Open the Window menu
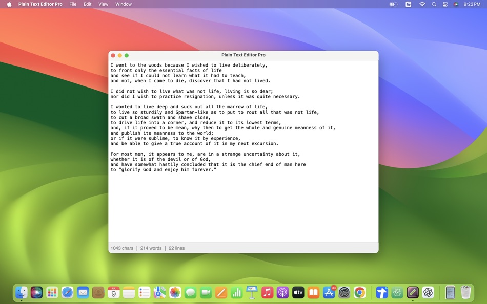The width and height of the screenshot is (487, 304). pyautogui.click(x=124, y=4)
